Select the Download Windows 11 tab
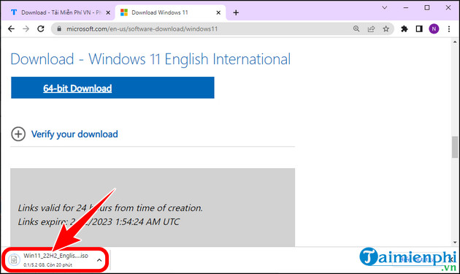 coord(170,12)
